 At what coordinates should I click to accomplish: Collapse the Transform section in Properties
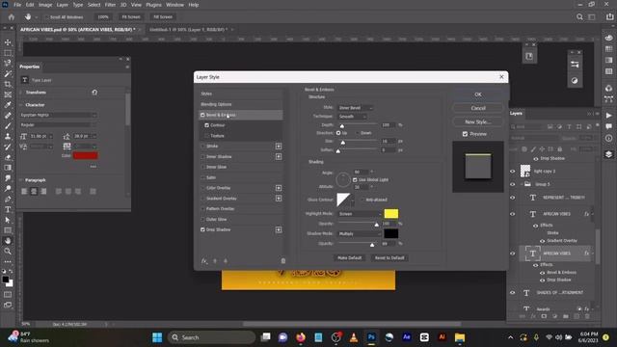[x=21, y=93]
